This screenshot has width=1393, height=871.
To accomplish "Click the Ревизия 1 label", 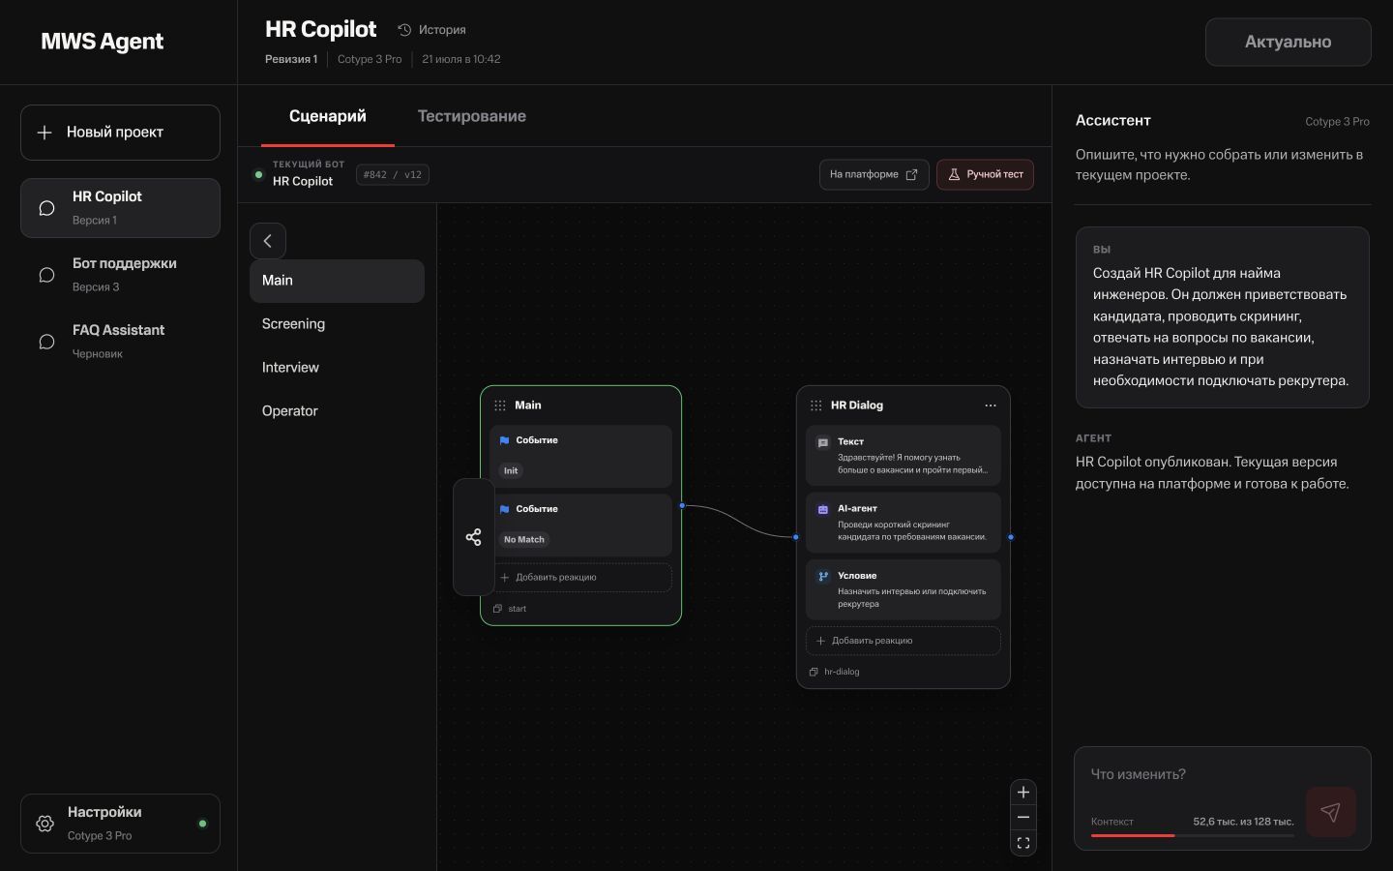I will click(x=291, y=59).
